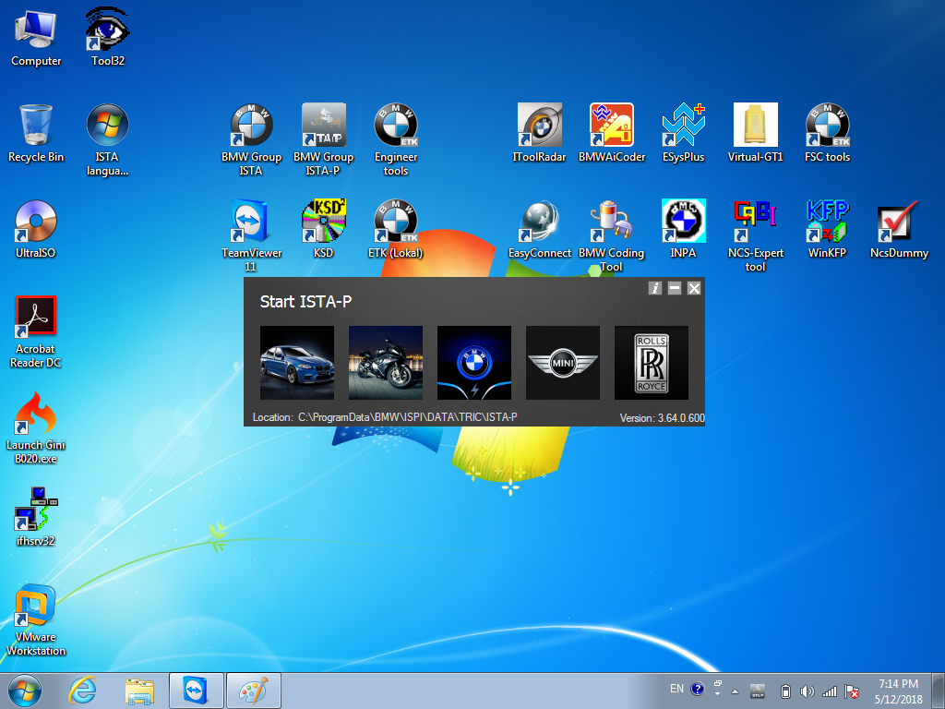The width and height of the screenshot is (945, 709).
Task: Open the volume control in the tray
Action: coord(807,691)
